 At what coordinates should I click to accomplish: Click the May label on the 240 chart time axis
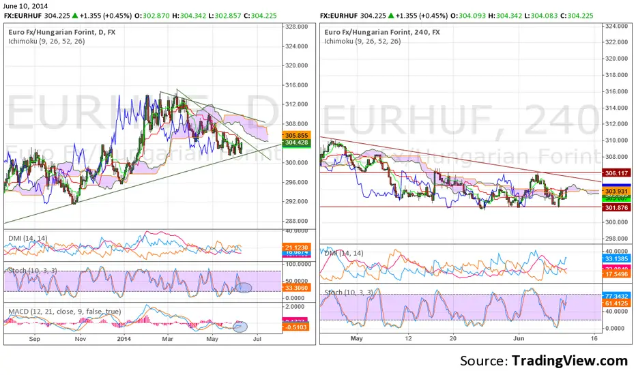pyautogui.click(x=356, y=338)
